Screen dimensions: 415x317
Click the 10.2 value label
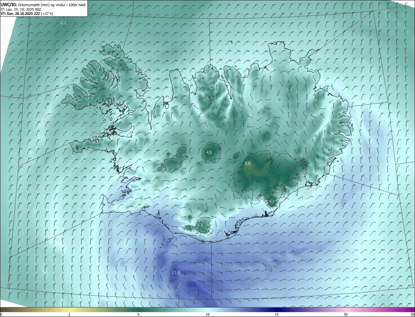pos(58,240)
